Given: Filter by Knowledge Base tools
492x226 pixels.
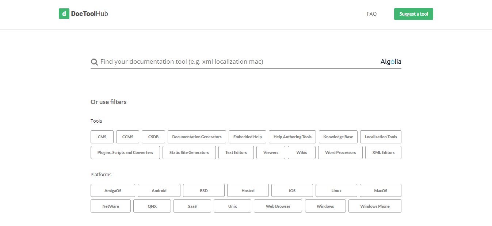Looking at the screenshot, I should coord(338,137).
